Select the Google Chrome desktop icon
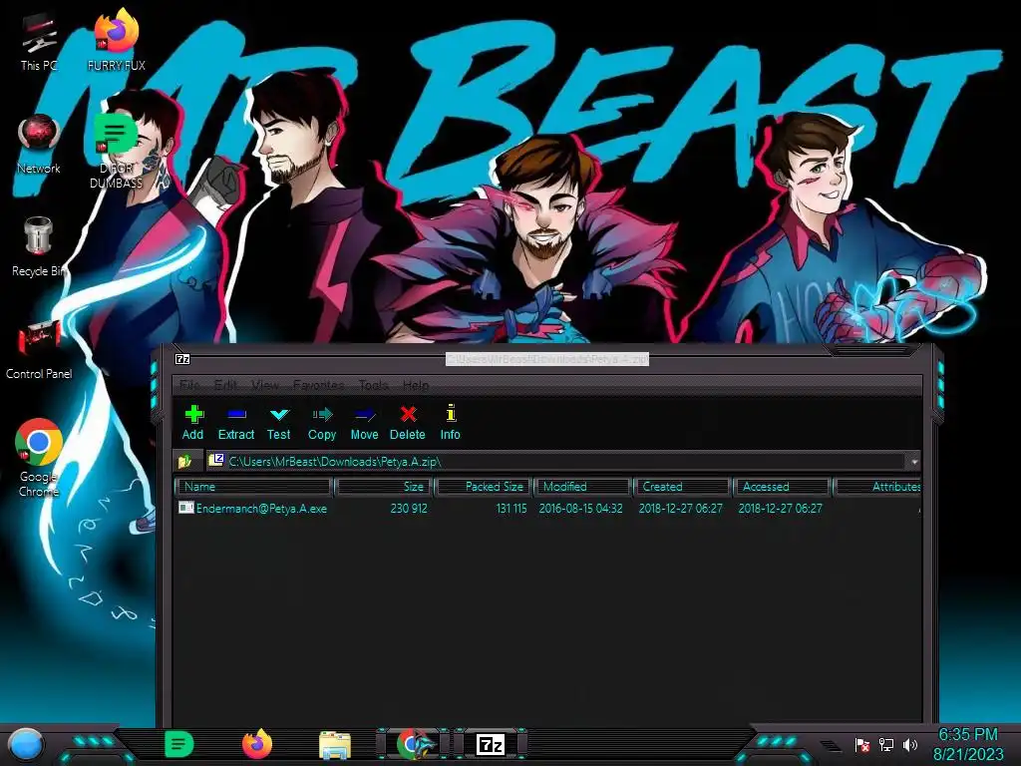 (x=39, y=459)
